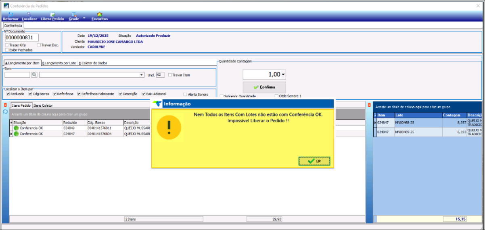Switch to the Itens Coletor tab
The width and height of the screenshot is (485, 230).
[x=43, y=105]
